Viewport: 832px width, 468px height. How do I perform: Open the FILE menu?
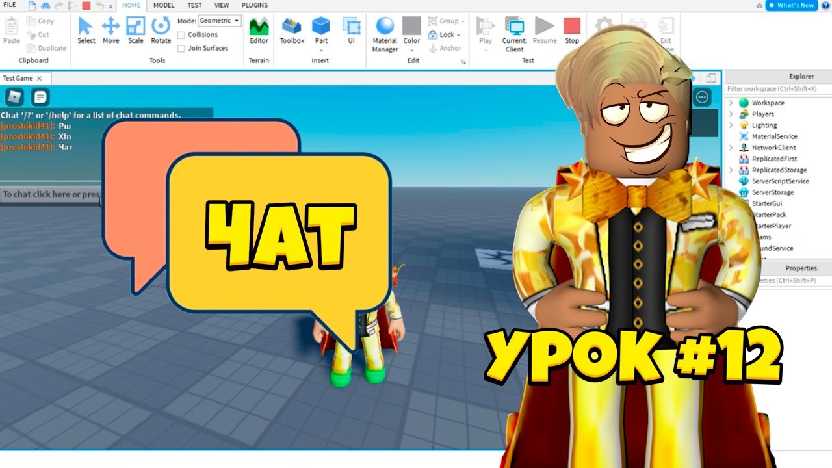10,5
